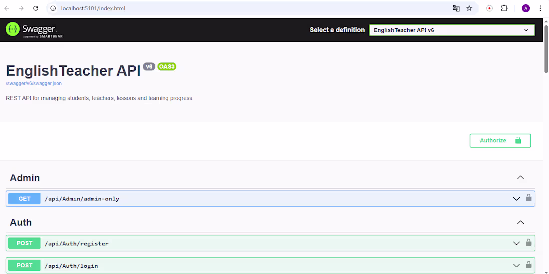Click the Admin section heading
This screenshot has width=549, height=274.
[25, 178]
